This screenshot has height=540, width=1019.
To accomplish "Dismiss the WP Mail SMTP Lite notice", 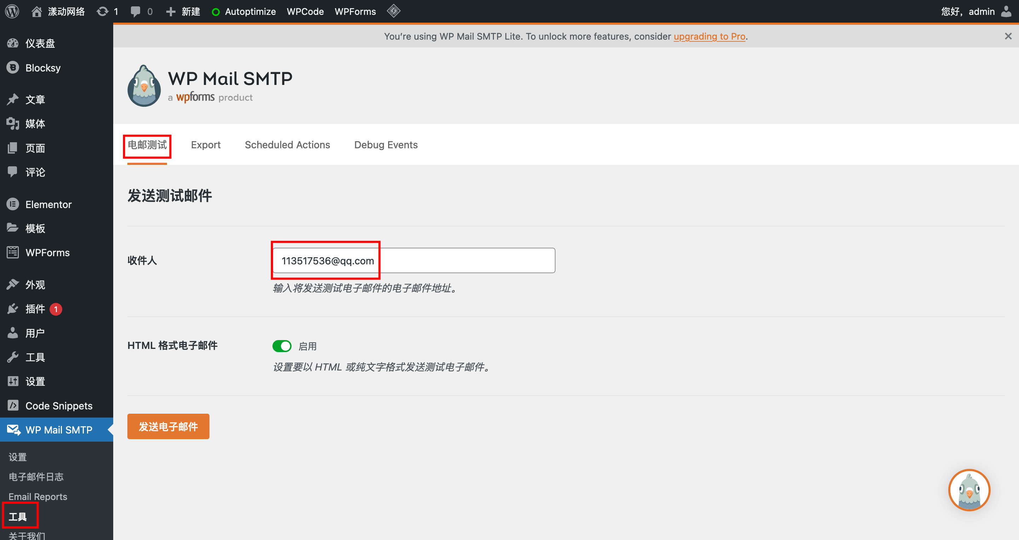I will click(x=1008, y=36).
